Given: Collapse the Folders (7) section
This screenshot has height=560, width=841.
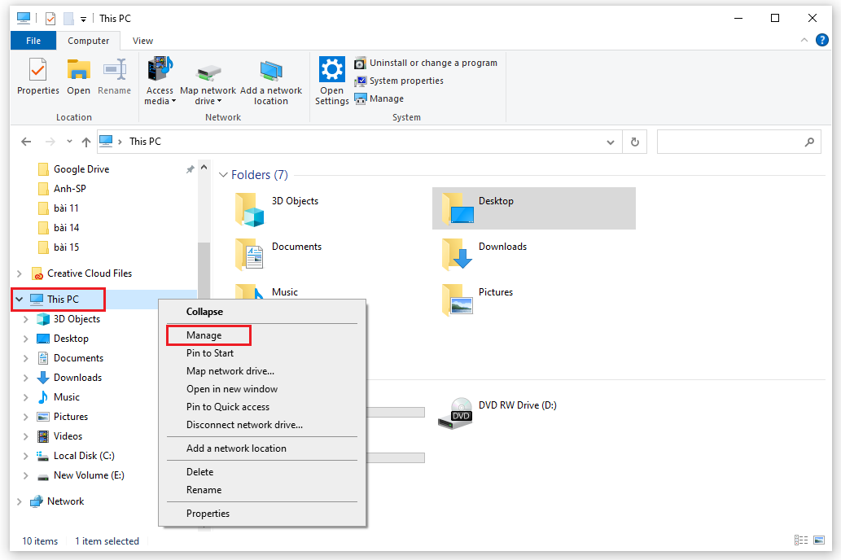Looking at the screenshot, I should (222, 174).
